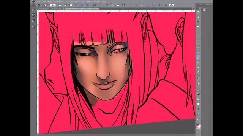This screenshot has width=243, height=136.
Task: Click the Save icon in command bar
Action: 71,5
